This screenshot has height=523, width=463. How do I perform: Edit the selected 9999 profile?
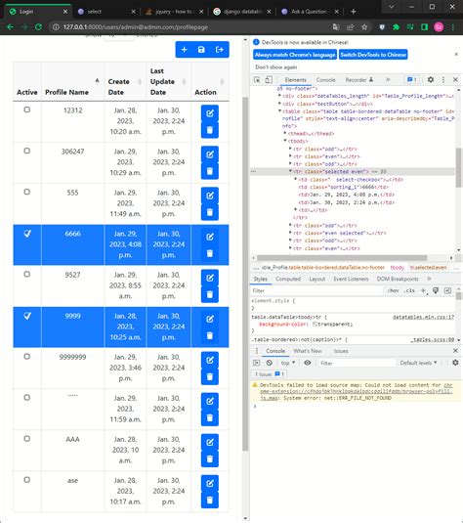click(210, 319)
